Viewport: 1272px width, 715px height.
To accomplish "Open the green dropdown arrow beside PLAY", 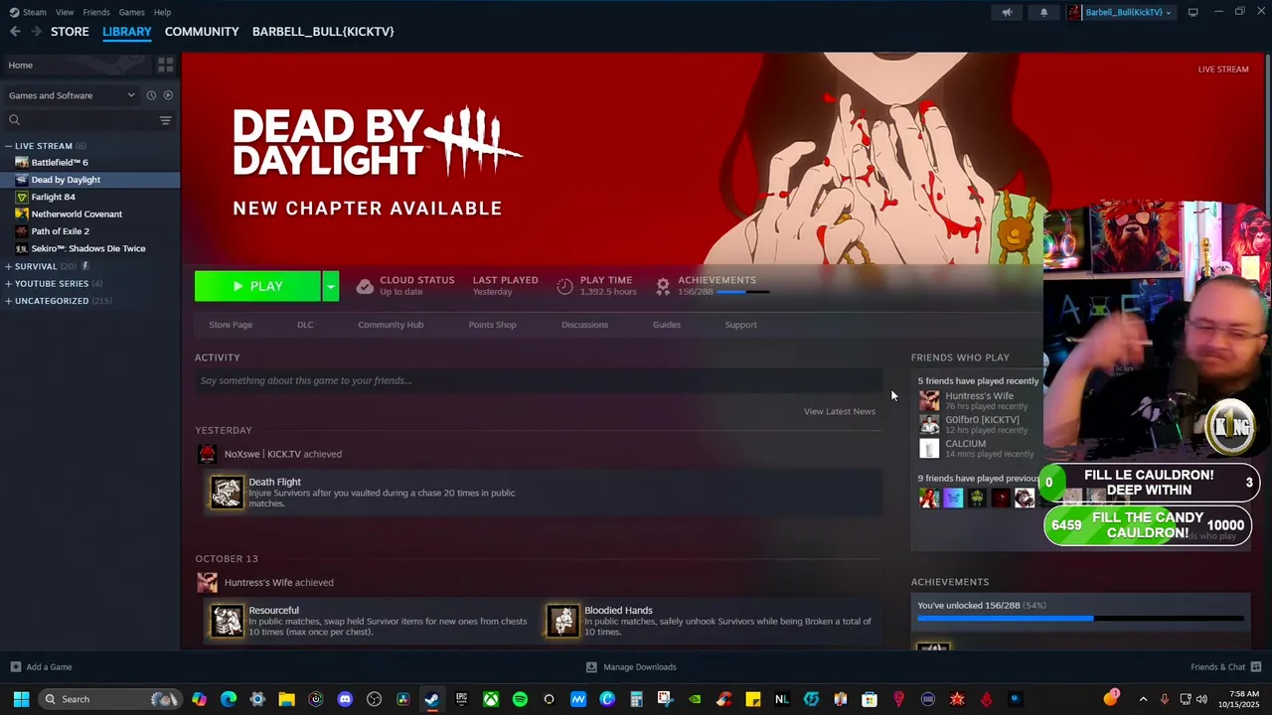I will coord(330,286).
